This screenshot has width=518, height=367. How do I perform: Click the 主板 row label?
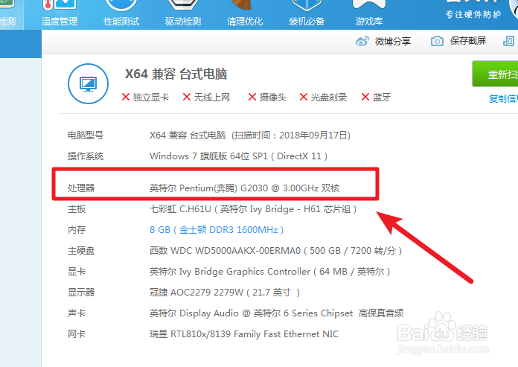pyautogui.click(x=77, y=209)
